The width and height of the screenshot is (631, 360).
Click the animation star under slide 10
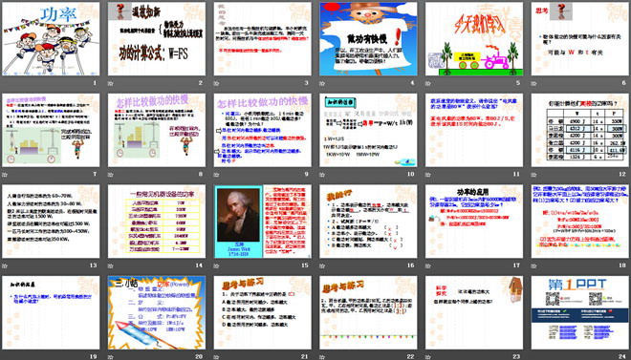pos(322,175)
